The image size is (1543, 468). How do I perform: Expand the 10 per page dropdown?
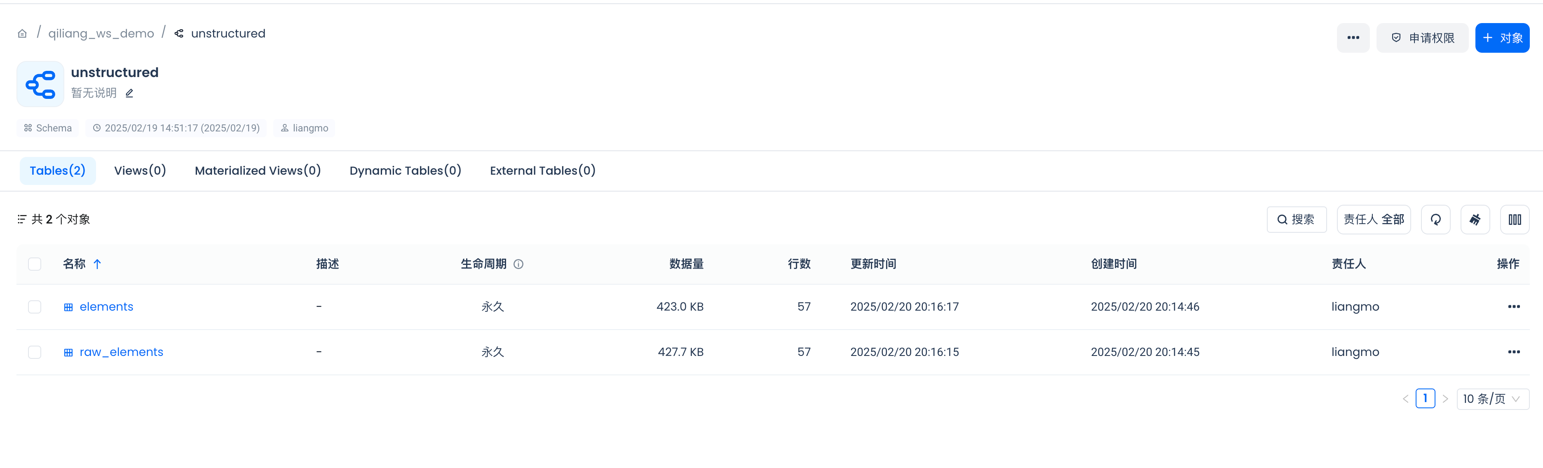click(x=1492, y=398)
